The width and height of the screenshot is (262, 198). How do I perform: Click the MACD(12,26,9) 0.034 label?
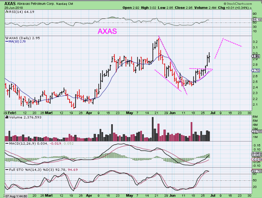point(28,144)
